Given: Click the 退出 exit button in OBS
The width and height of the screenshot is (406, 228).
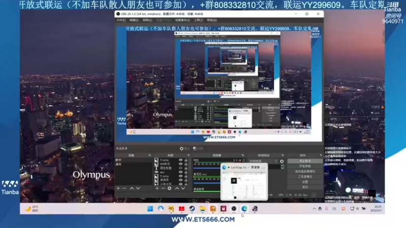Looking at the screenshot, I should click(x=305, y=187).
